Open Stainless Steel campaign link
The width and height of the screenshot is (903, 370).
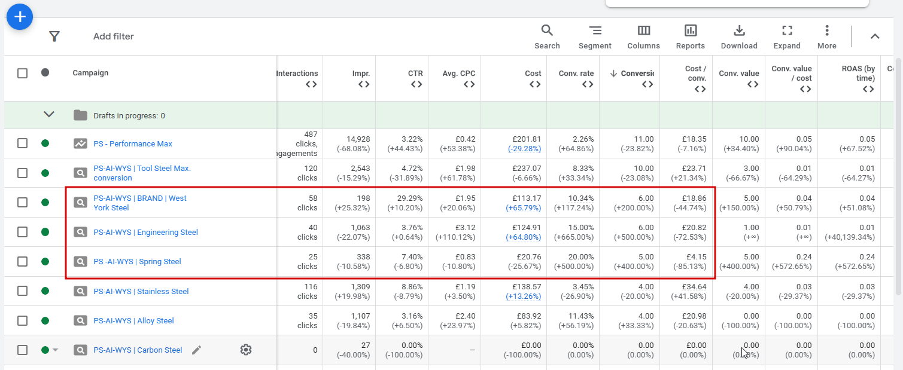tap(141, 292)
